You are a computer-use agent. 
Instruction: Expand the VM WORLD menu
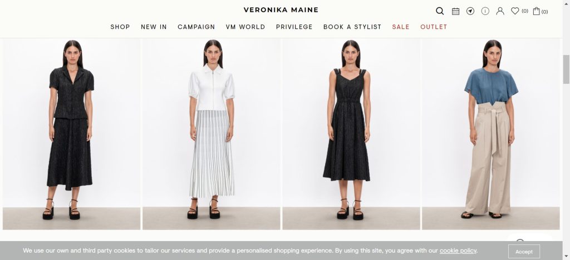tap(245, 27)
